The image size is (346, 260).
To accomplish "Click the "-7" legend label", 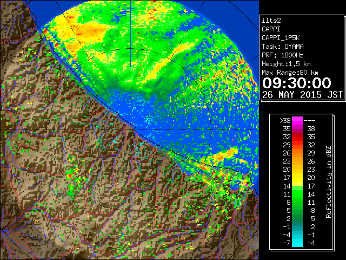I will [x=287, y=243].
